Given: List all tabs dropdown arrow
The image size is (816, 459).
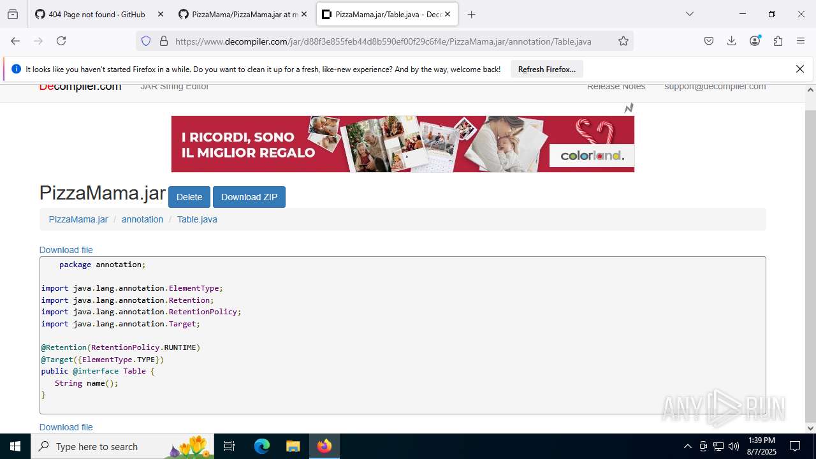Looking at the screenshot, I should pyautogui.click(x=690, y=14).
